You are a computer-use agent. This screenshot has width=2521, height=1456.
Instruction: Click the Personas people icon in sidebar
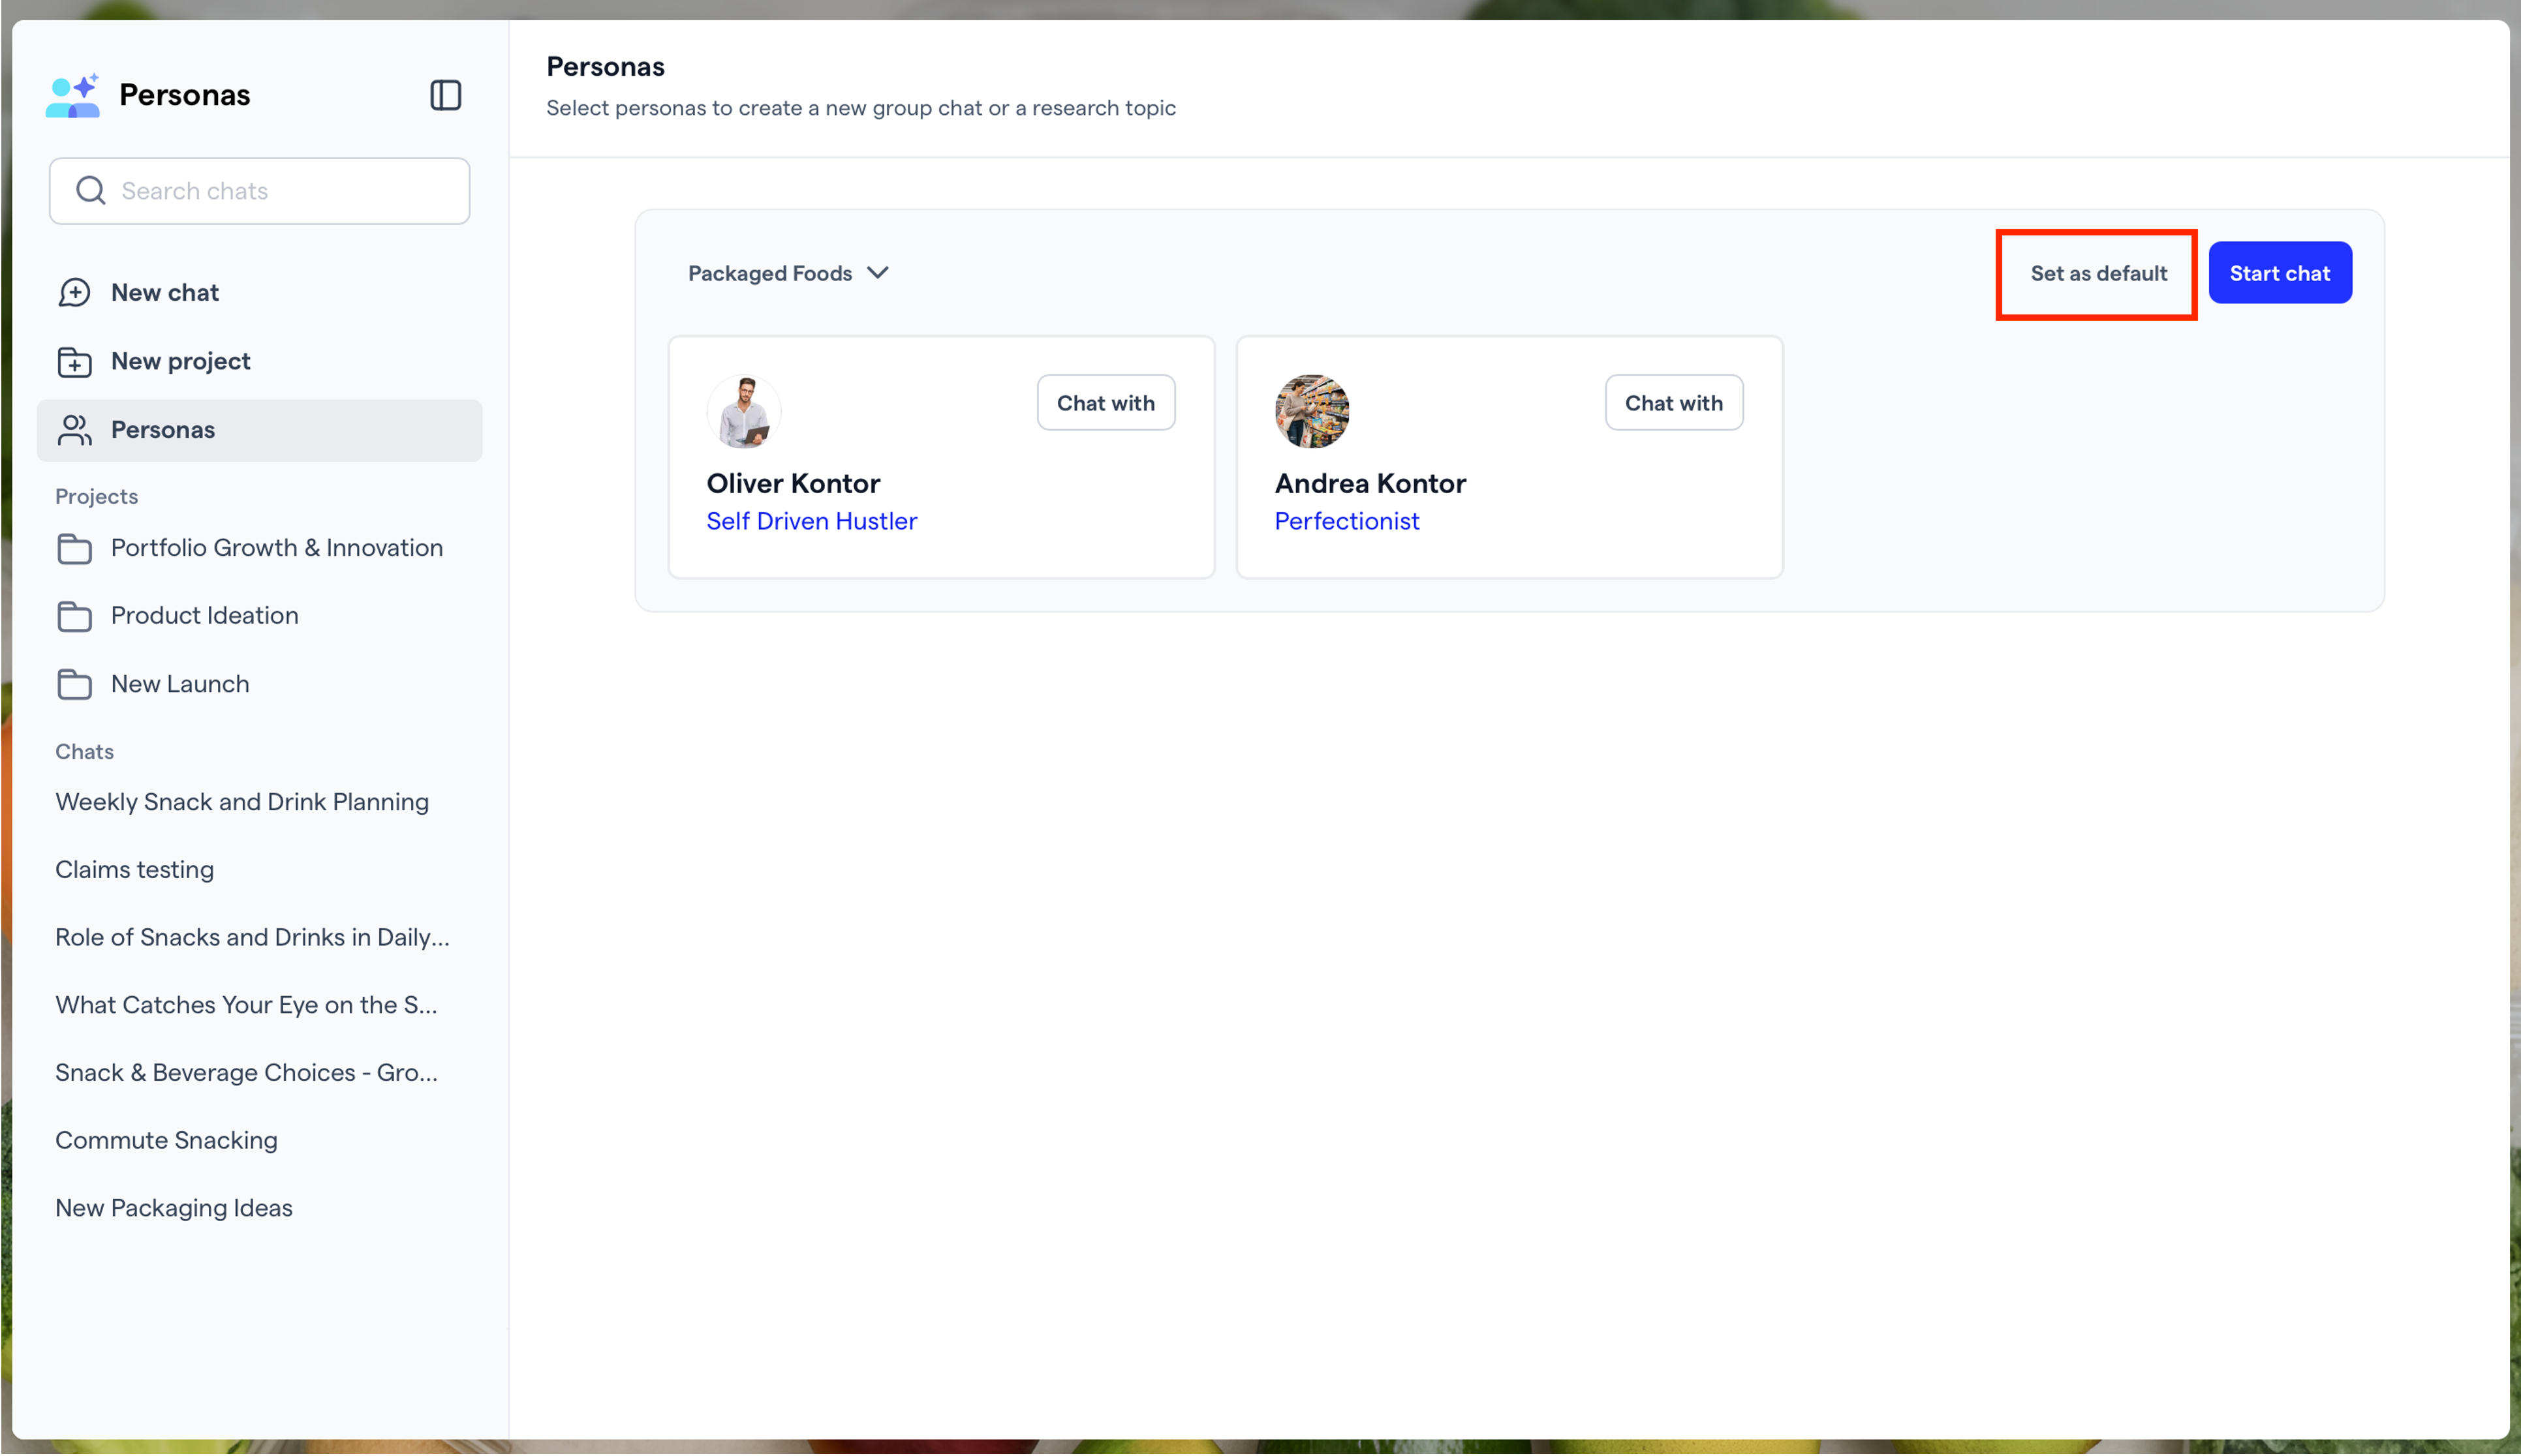tap(74, 430)
